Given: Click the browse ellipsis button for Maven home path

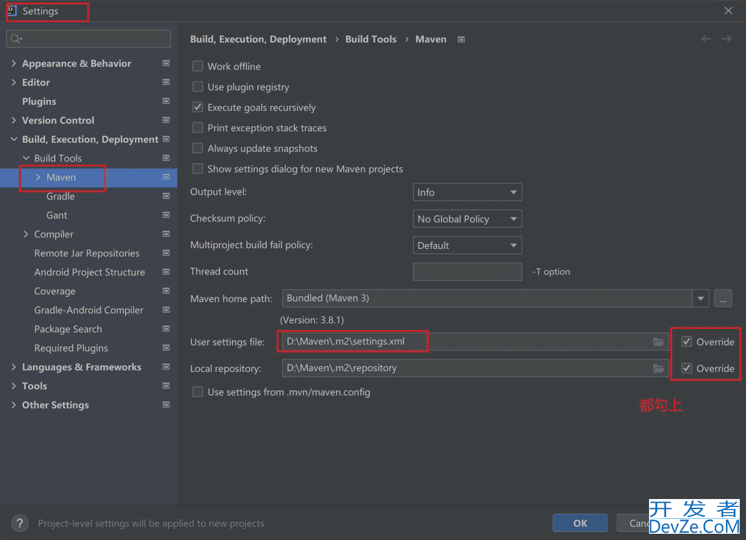Looking at the screenshot, I should click(722, 299).
